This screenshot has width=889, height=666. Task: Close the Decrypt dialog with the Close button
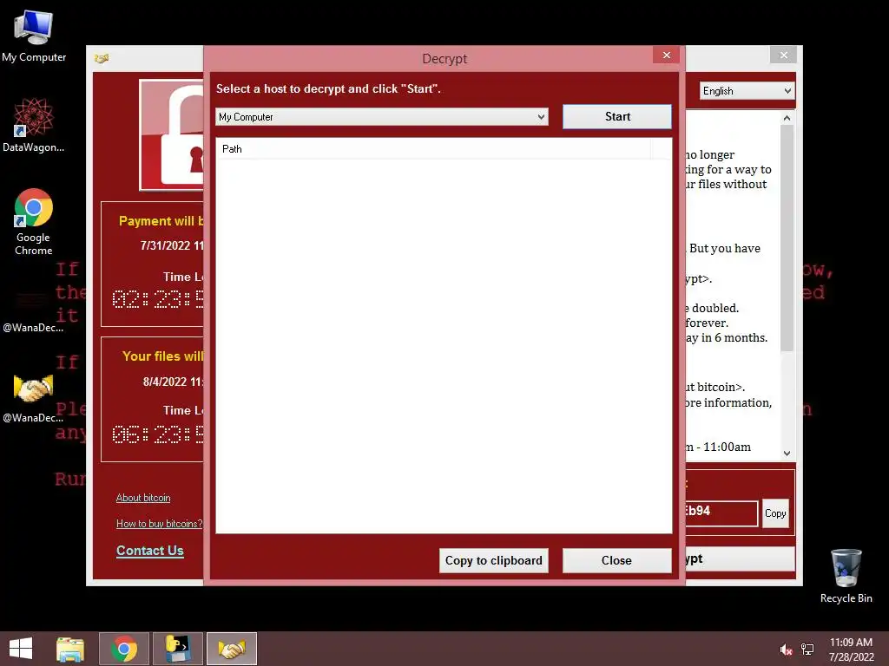click(x=617, y=560)
